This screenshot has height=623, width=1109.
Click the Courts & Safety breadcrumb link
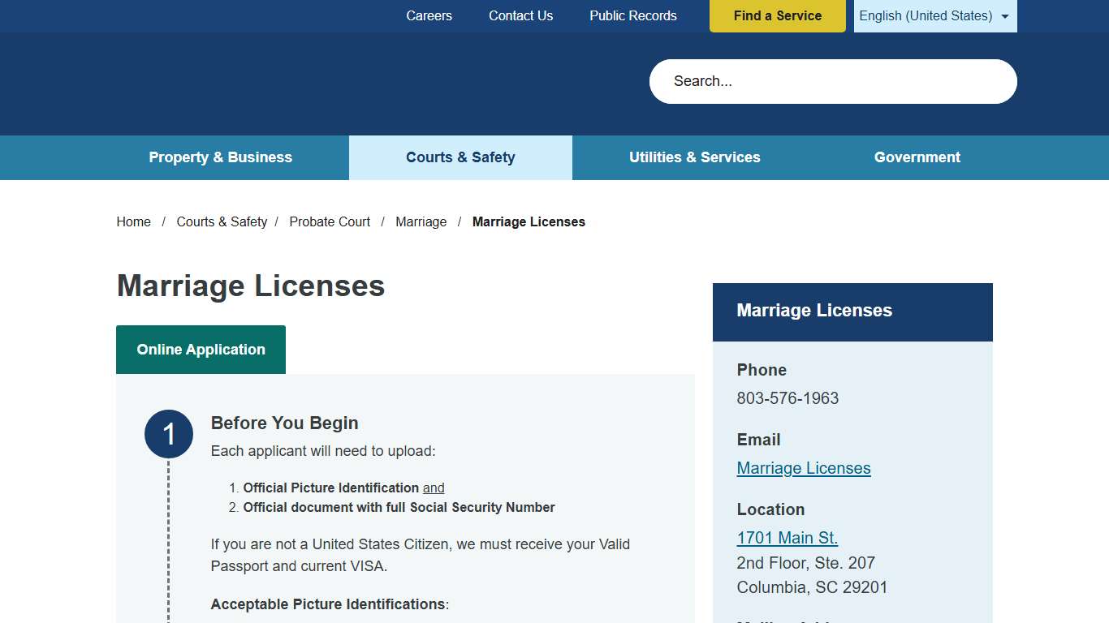222,221
